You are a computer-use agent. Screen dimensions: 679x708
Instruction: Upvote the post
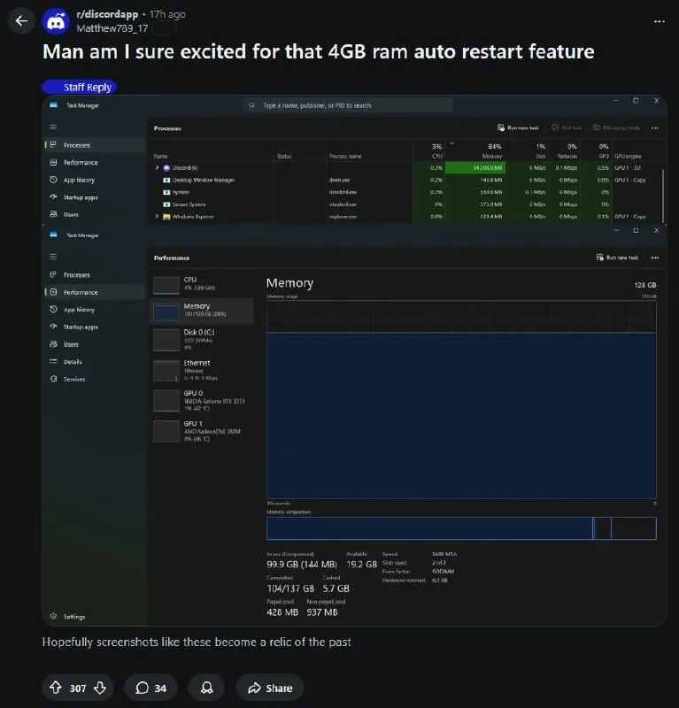coord(56,688)
